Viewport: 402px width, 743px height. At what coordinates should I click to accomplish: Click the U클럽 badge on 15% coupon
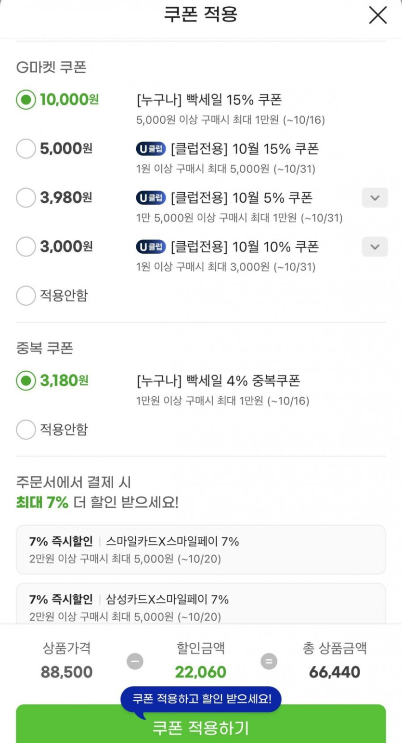pyautogui.click(x=151, y=149)
